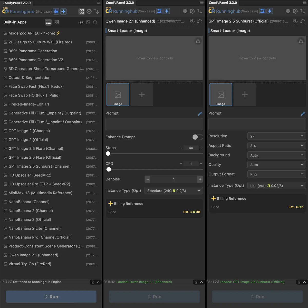
Task: Open the Resolution dropdown showing 2k
Action: (x=277, y=136)
